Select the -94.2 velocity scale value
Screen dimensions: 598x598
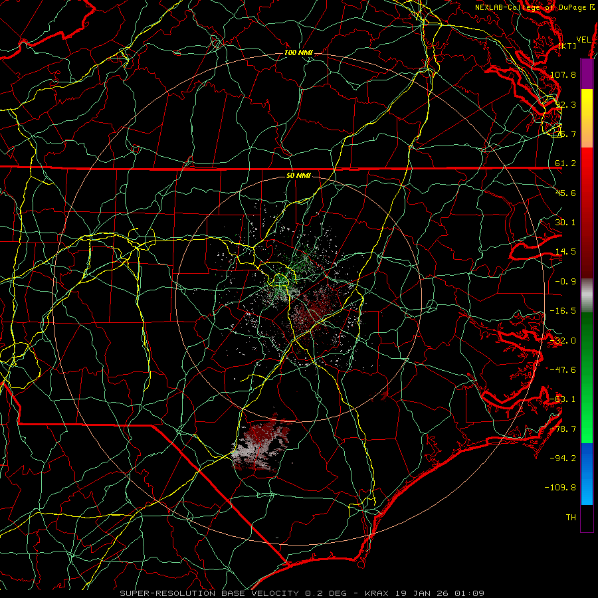point(563,458)
